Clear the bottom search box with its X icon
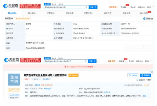Viewport: 157px width, 106px height. [86, 61]
